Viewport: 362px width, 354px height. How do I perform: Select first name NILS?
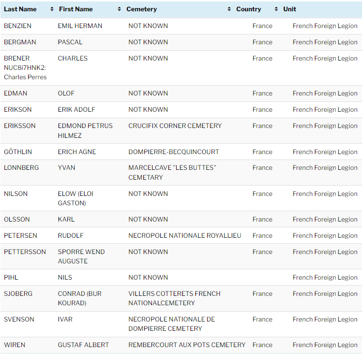click(65, 277)
